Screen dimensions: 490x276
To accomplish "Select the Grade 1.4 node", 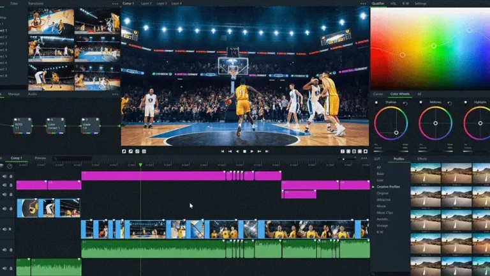I will [x=91, y=126].
